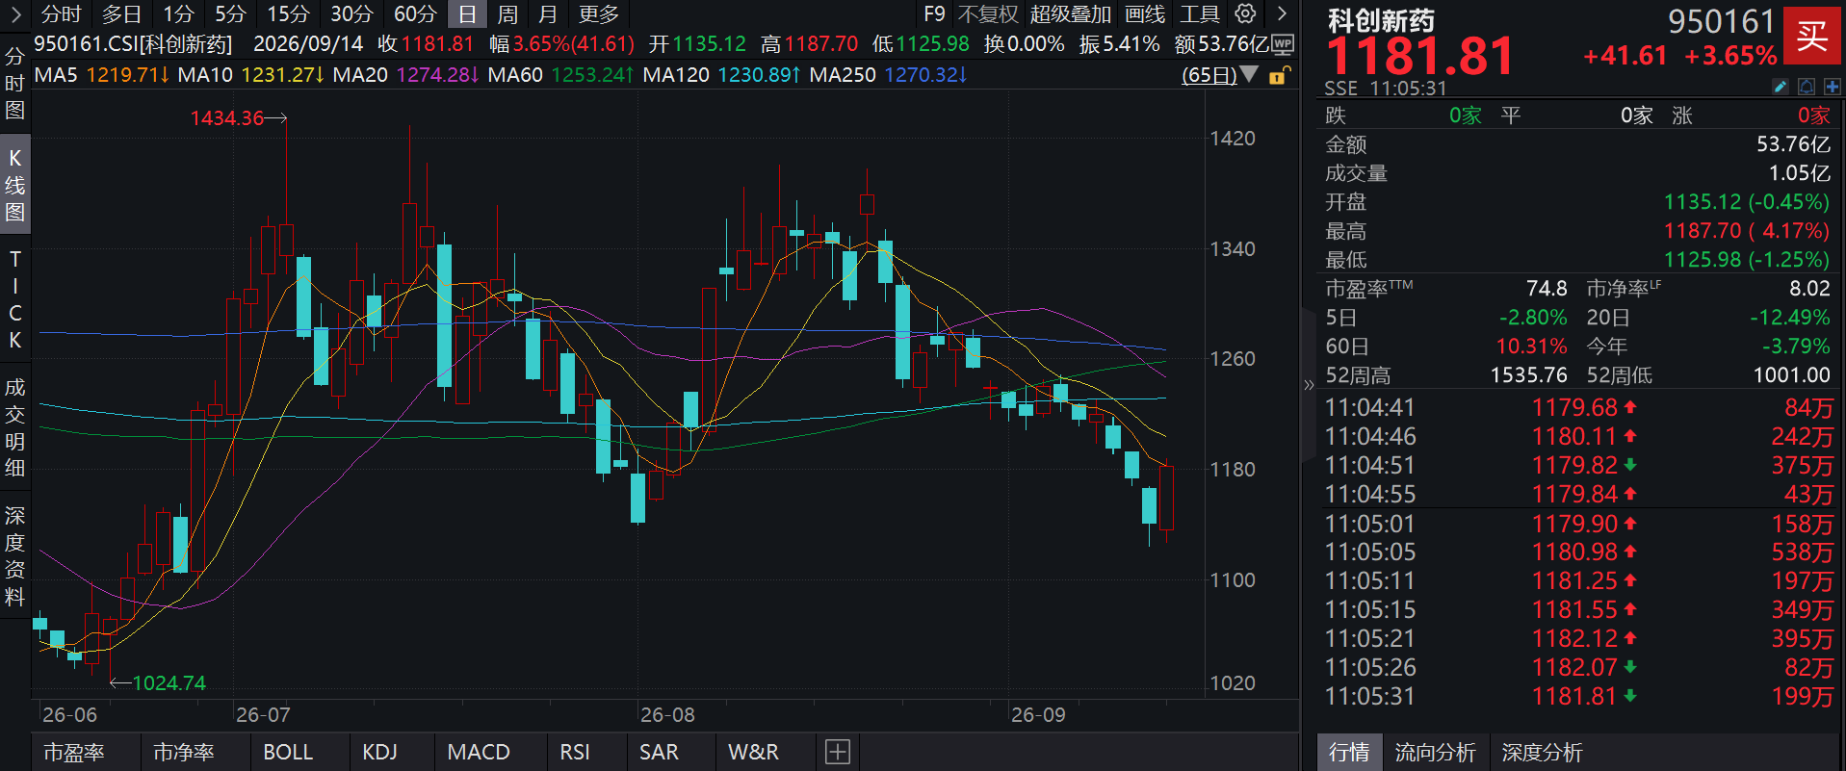
Task: Click the 26-08 date axis label
Action: coord(667,714)
